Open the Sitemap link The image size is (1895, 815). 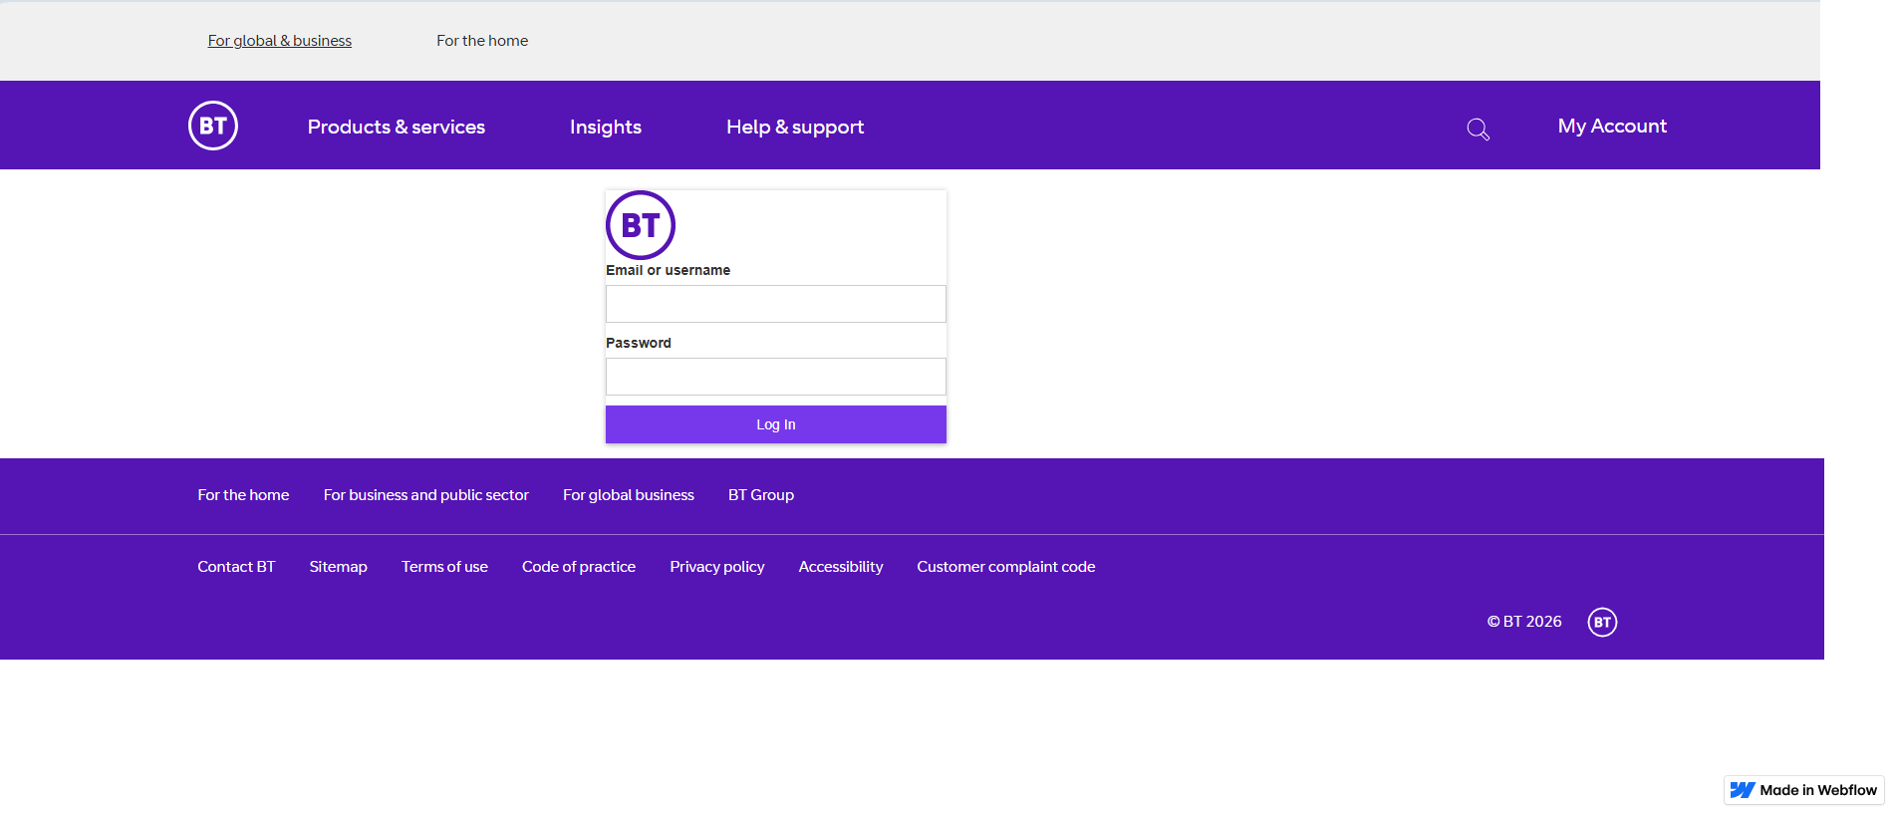[x=339, y=567]
